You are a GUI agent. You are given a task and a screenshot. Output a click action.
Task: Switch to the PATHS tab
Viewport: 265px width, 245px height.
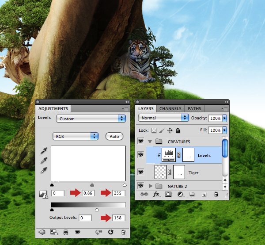tap(194, 109)
